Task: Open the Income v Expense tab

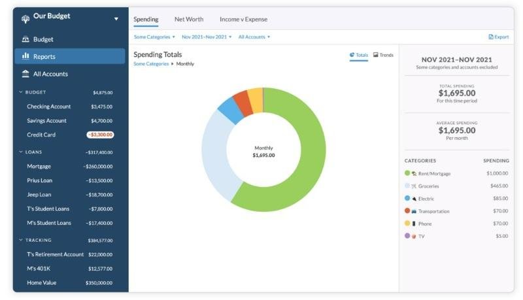Action: [x=243, y=20]
